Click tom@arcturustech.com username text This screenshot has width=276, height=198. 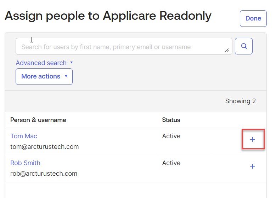[44, 147]
